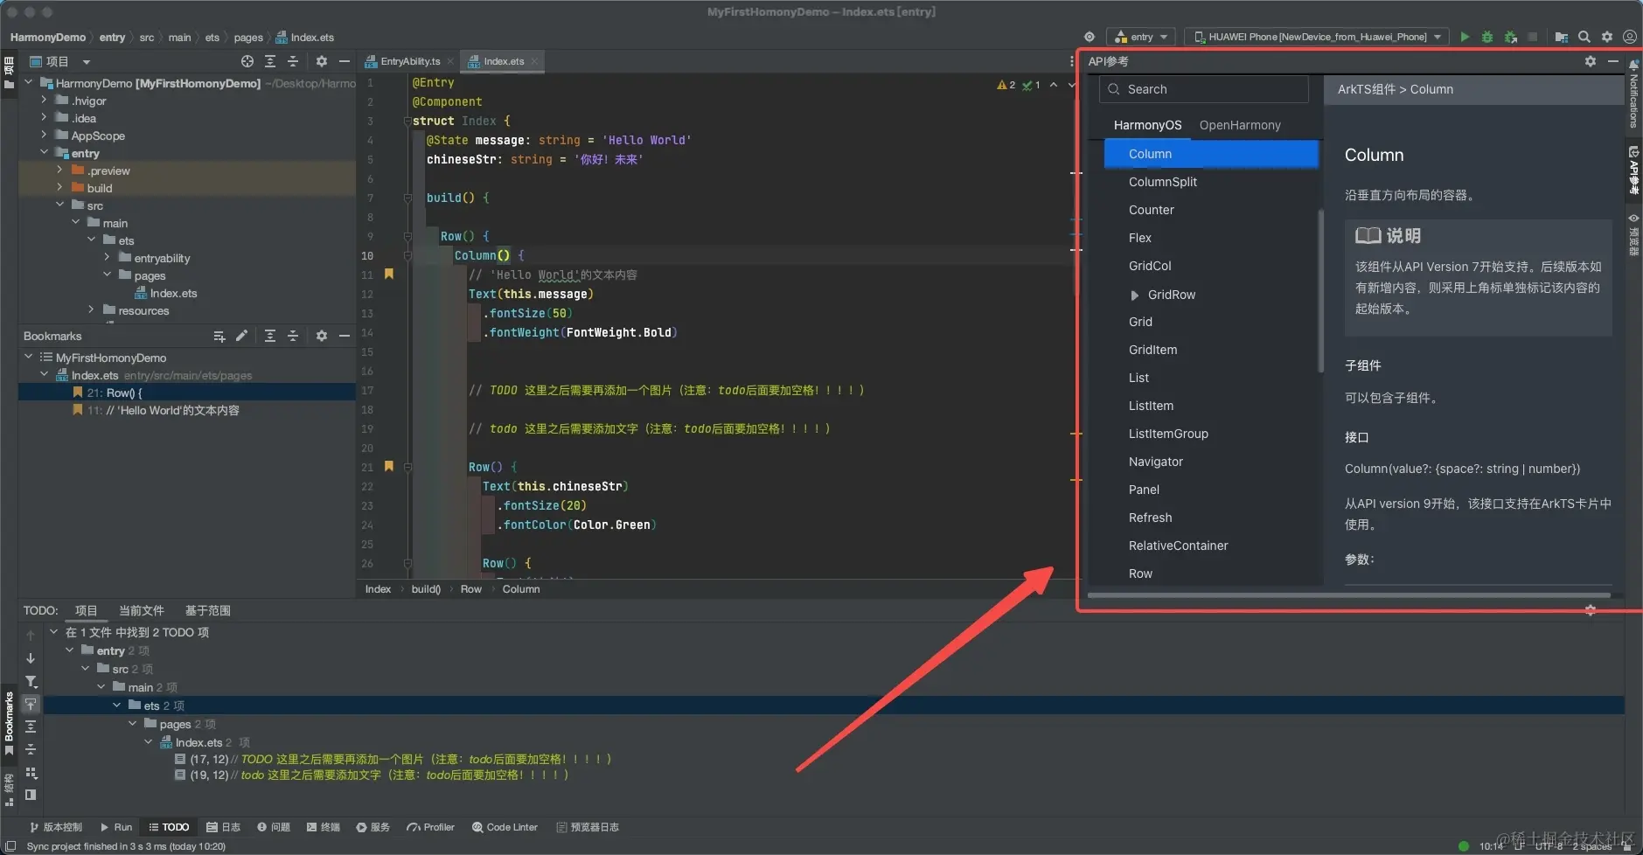This screenshot has width=1643, height=855.
Task: Switch TODO view to 基于范围 tab
Action: 208,610
